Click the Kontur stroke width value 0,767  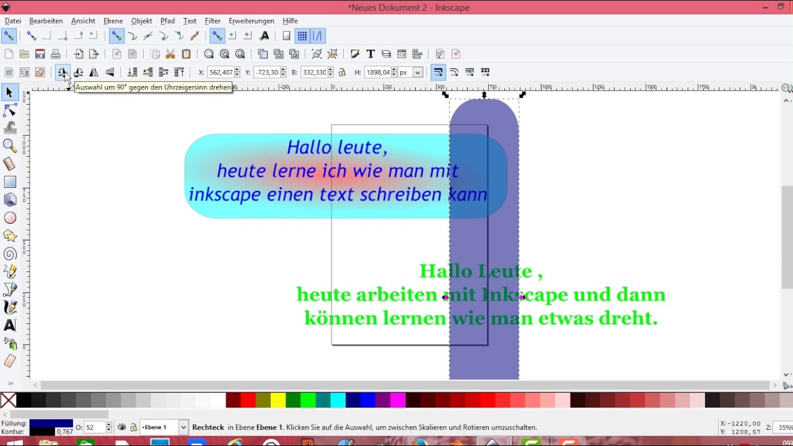64,432
